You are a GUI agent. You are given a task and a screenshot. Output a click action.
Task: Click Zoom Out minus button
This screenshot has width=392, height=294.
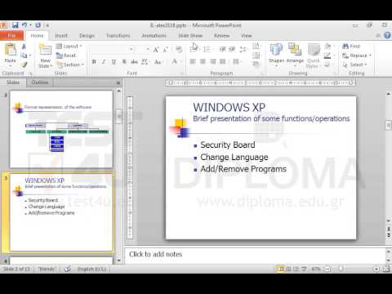click(x=328, y=269)
